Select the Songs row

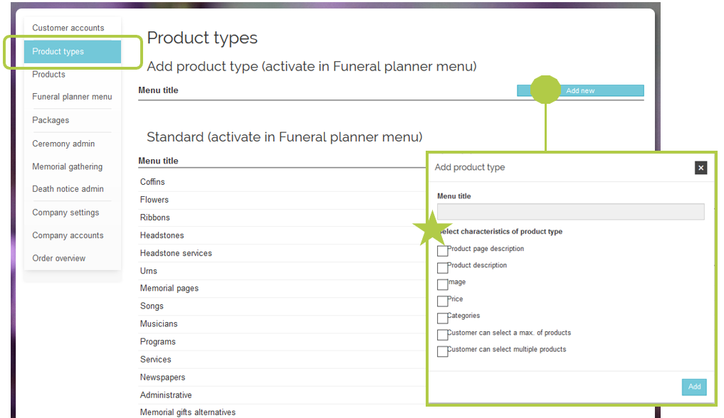tap(282, 306)
